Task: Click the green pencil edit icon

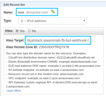Action: [53, 11]
